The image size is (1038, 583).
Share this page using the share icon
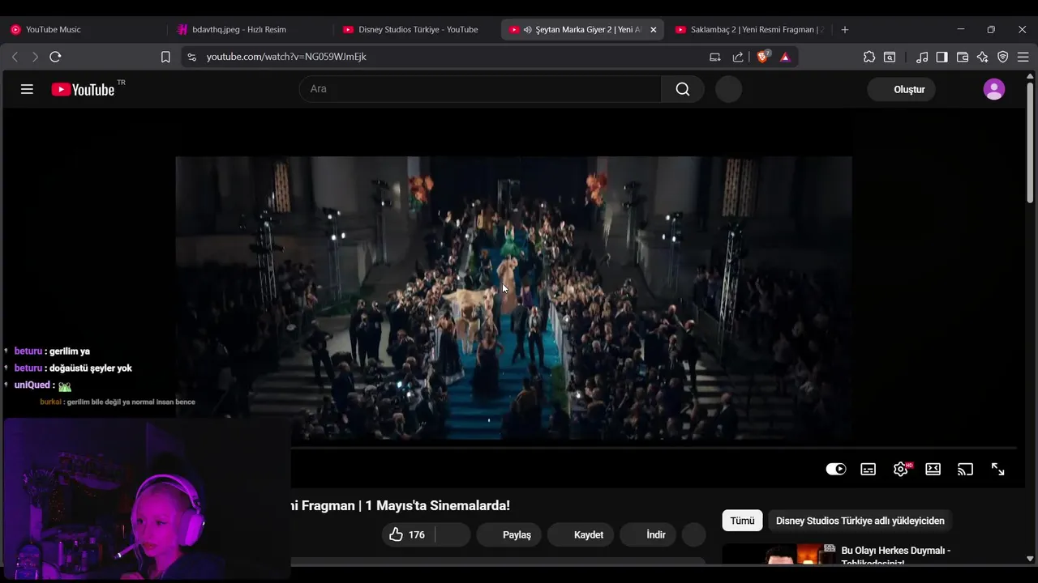pos(738,57)
